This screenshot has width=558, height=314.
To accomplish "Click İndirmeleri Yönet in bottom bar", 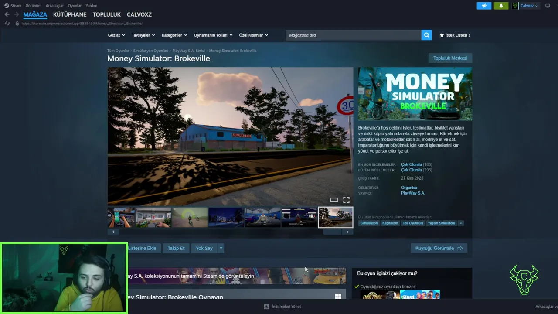I will tap(286, 307).
